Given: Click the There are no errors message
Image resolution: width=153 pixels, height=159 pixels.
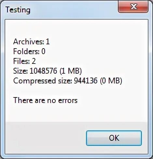Looking at the screenshot, I should pyautogui.click(x=45, y=100).
